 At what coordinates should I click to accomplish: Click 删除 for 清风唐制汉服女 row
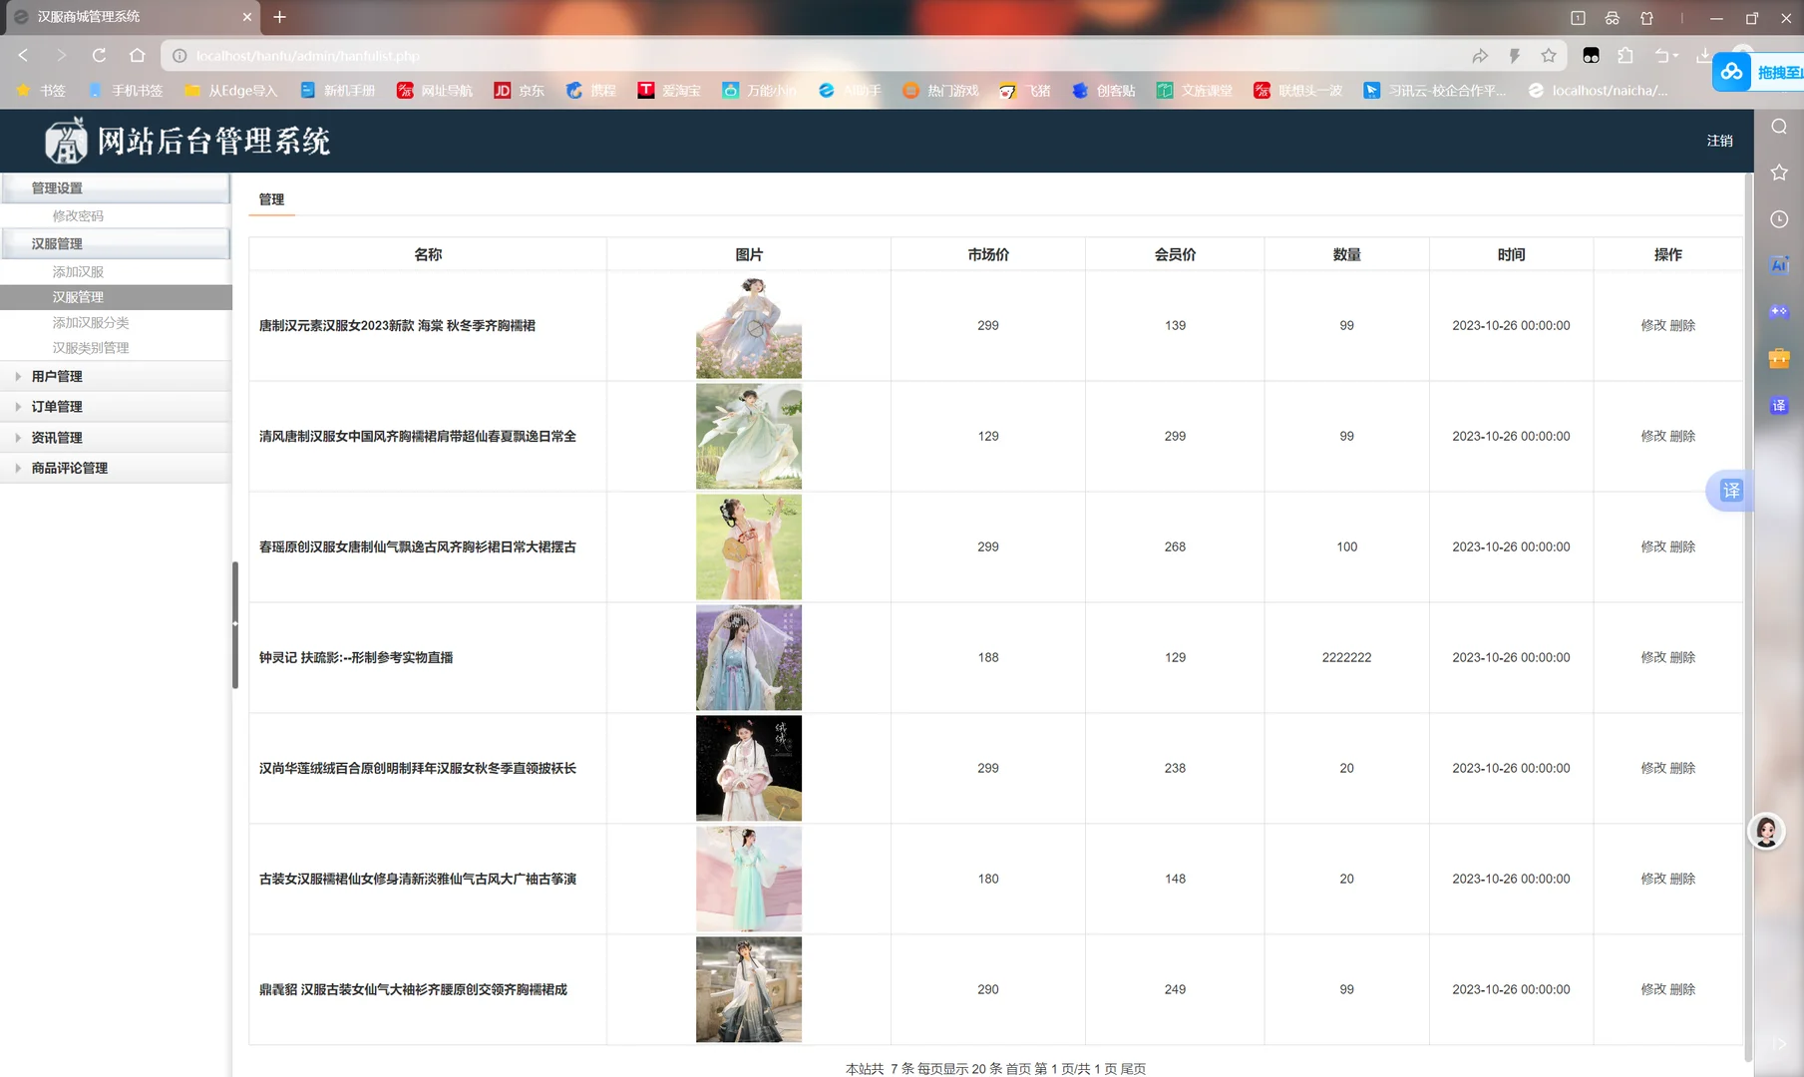coord(1682,437)
